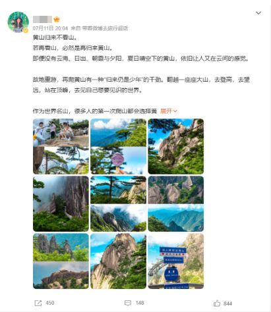Click the repost share icon

(38, 303)
